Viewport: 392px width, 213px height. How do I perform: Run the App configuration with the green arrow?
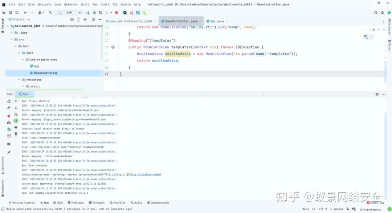pos(88,13)
